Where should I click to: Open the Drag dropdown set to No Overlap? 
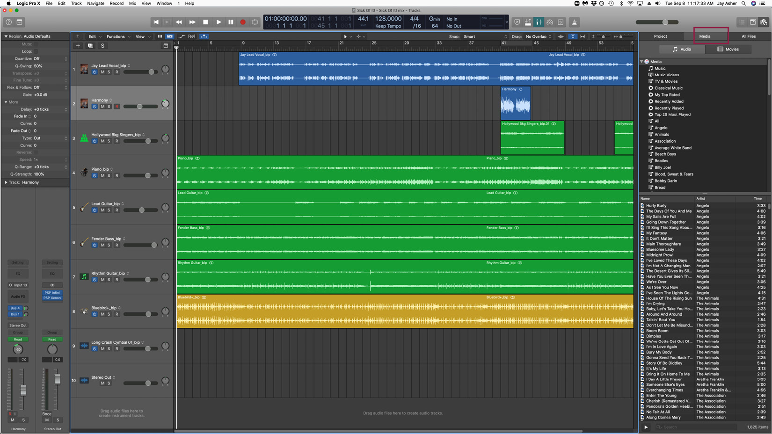pyautogui.click(x=539, y=36)
